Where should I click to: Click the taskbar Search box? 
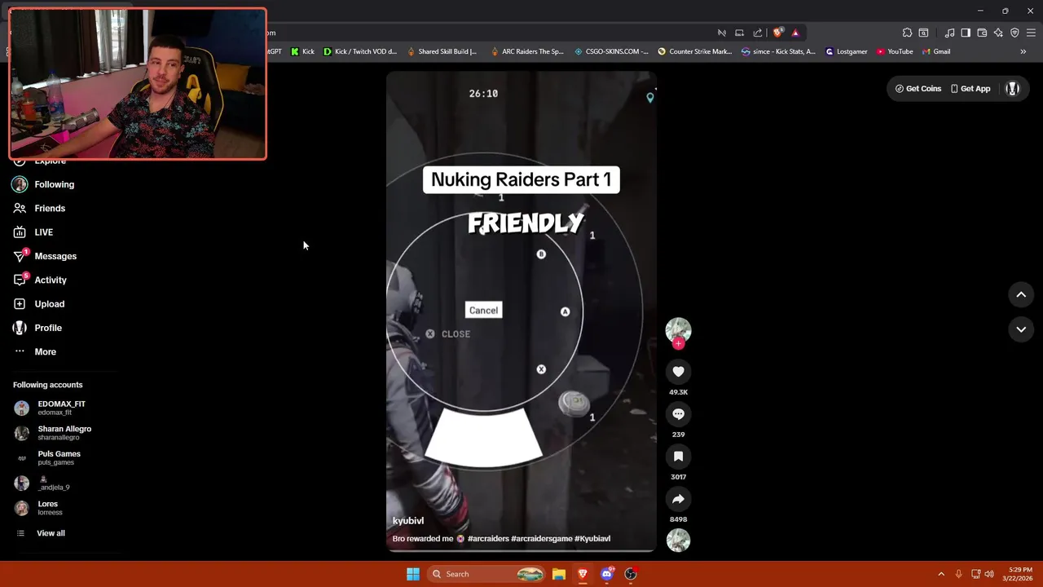(486, 574)
